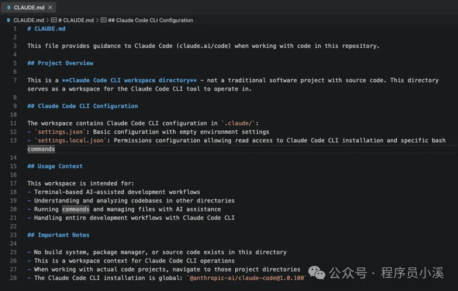Click 'No build system, package manager' line

(x=160, y=252)
